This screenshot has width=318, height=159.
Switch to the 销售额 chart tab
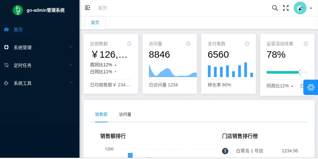(x=101, y=114)
